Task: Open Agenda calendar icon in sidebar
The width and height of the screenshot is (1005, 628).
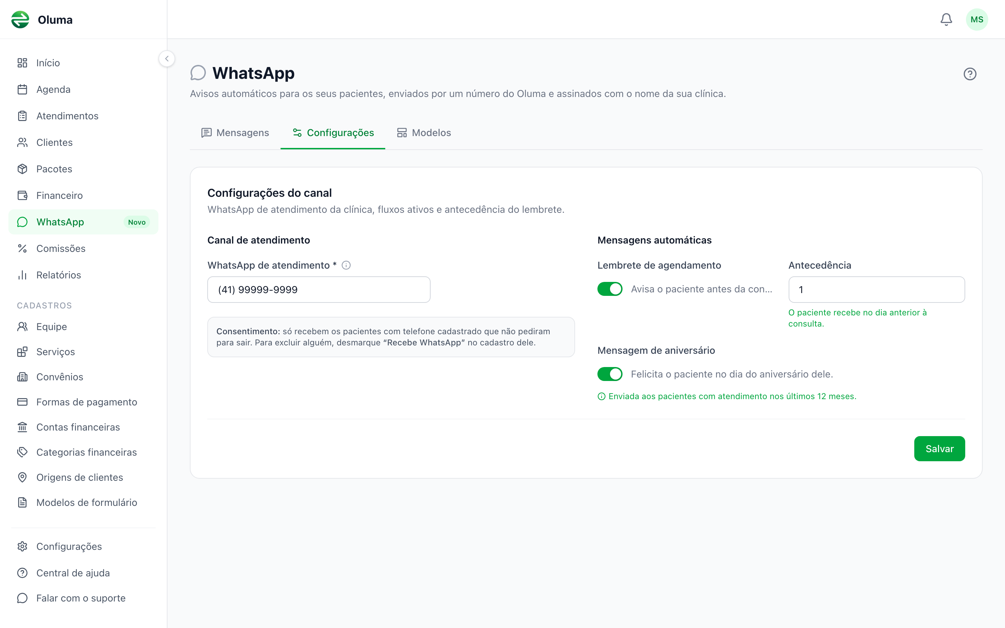Action: click(x=22, y=89)
